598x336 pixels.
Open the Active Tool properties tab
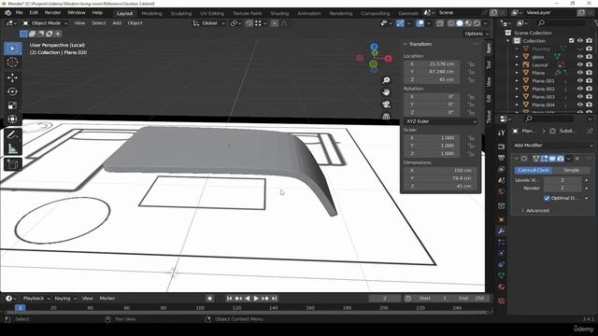[502, 133]
